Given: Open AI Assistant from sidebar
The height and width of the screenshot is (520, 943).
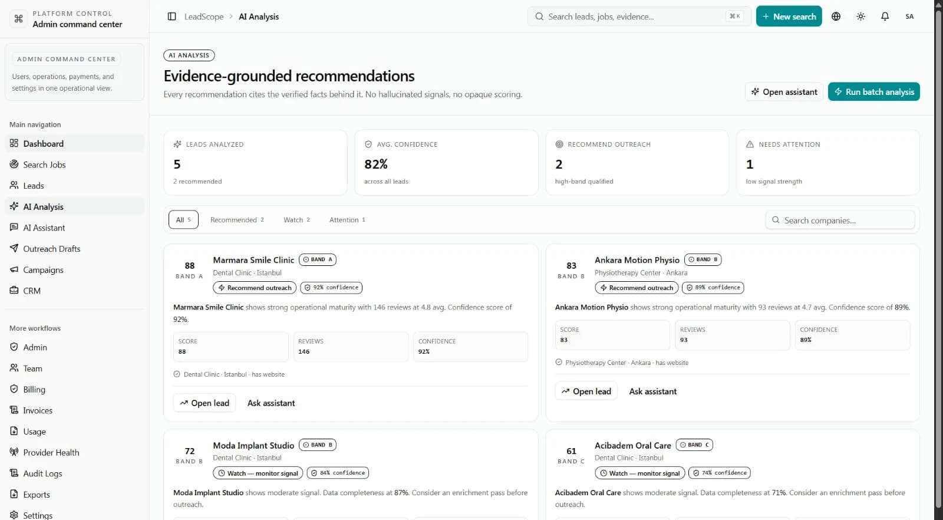Looking at the screenshot, I should 74,228.
